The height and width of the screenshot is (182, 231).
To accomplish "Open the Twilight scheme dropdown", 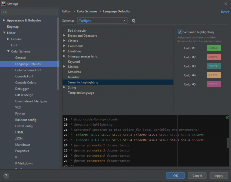I will pyautogui.click(x=102, y=21).
